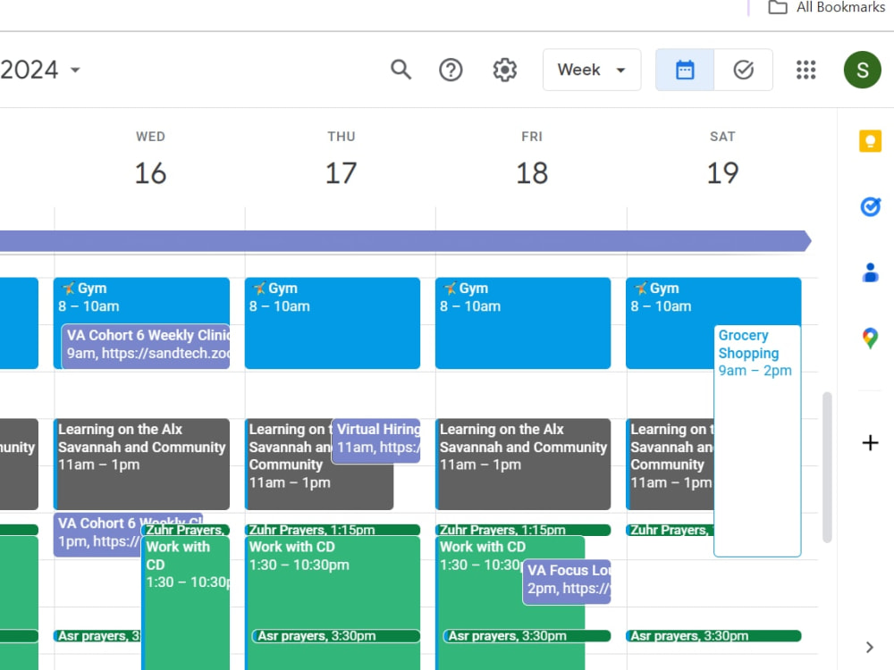
Task: Open Friday Learning on the Alx event
Action: [523, 464]
